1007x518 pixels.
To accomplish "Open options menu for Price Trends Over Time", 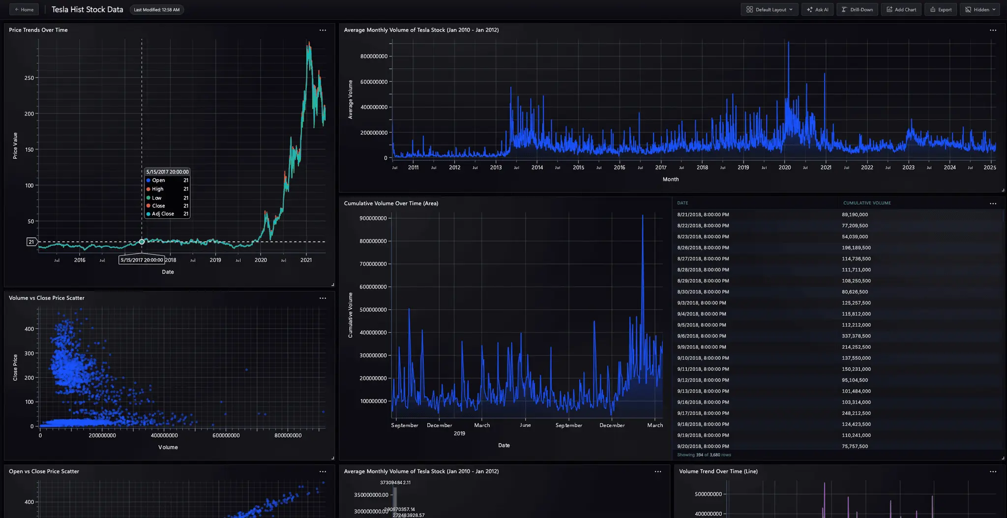I will click(323, 30).
